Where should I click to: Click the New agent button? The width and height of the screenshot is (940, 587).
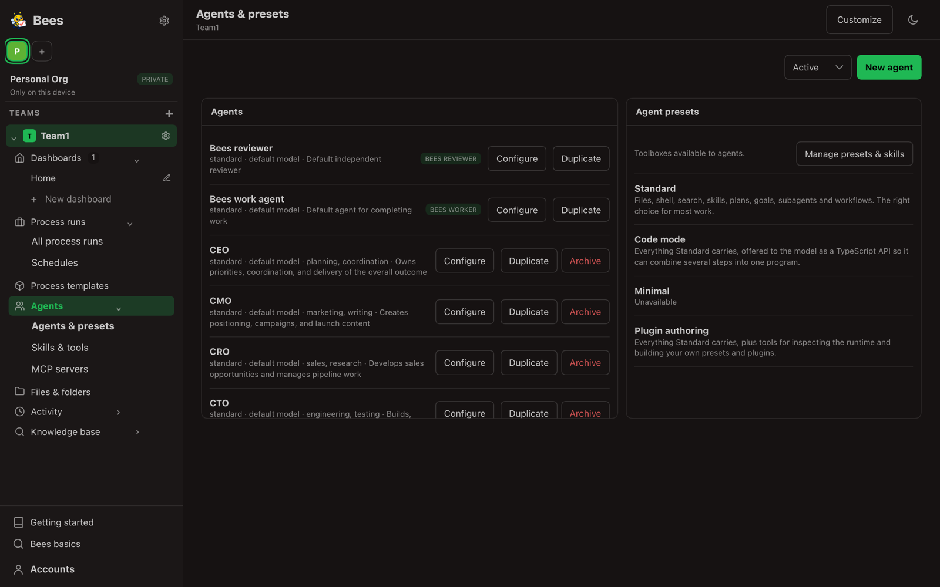point(889,68)
